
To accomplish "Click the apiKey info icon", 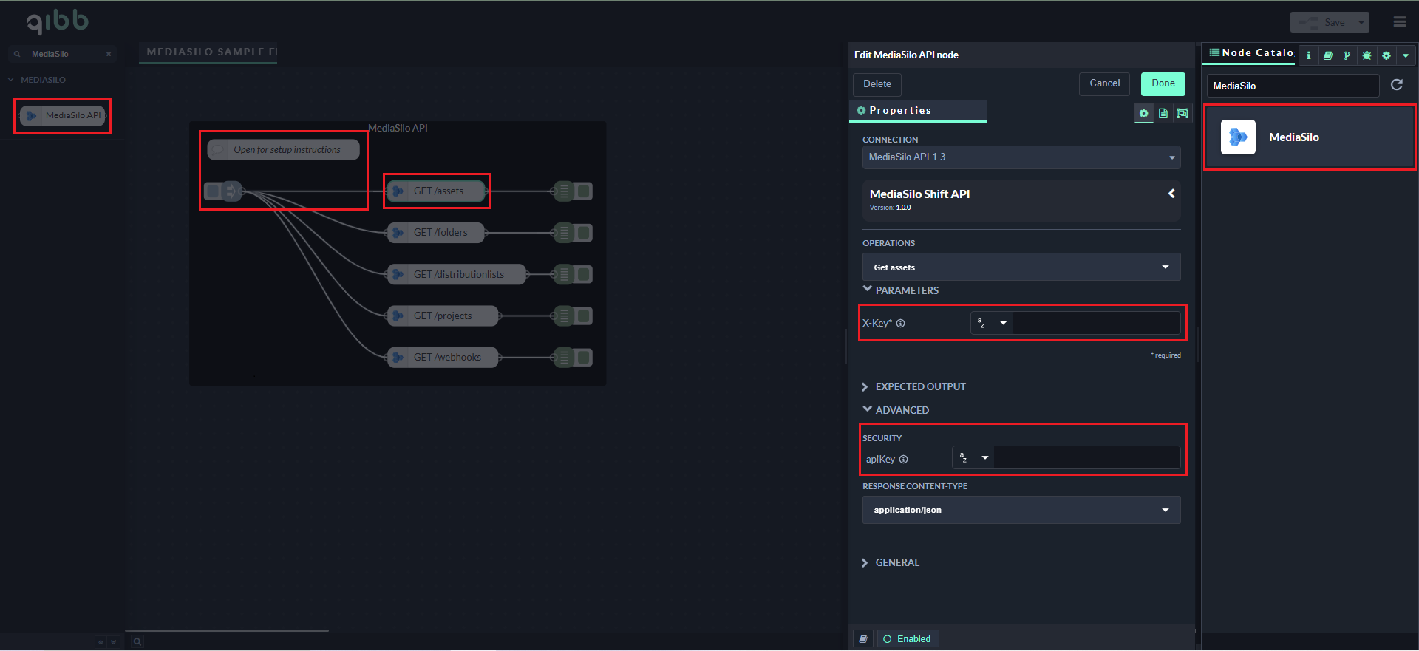I will click(x=903, y=460).
